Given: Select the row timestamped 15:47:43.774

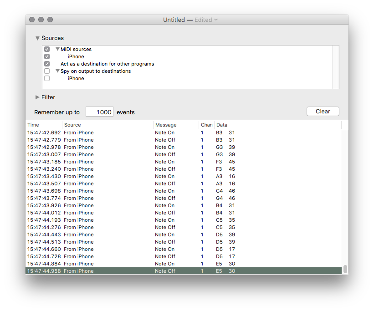Looking at the screenshot, I should pos(184,198).
